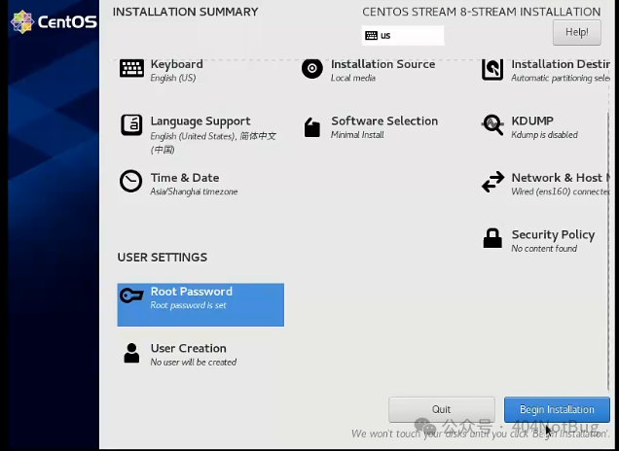Image resolution: width=619 pixels, height=451 pixels.
Task: Click the Network & Host arrows icon
Action: [x=493, y=182]
